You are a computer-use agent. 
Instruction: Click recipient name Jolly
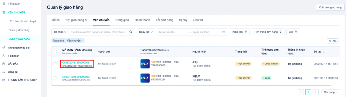(195, 62)
